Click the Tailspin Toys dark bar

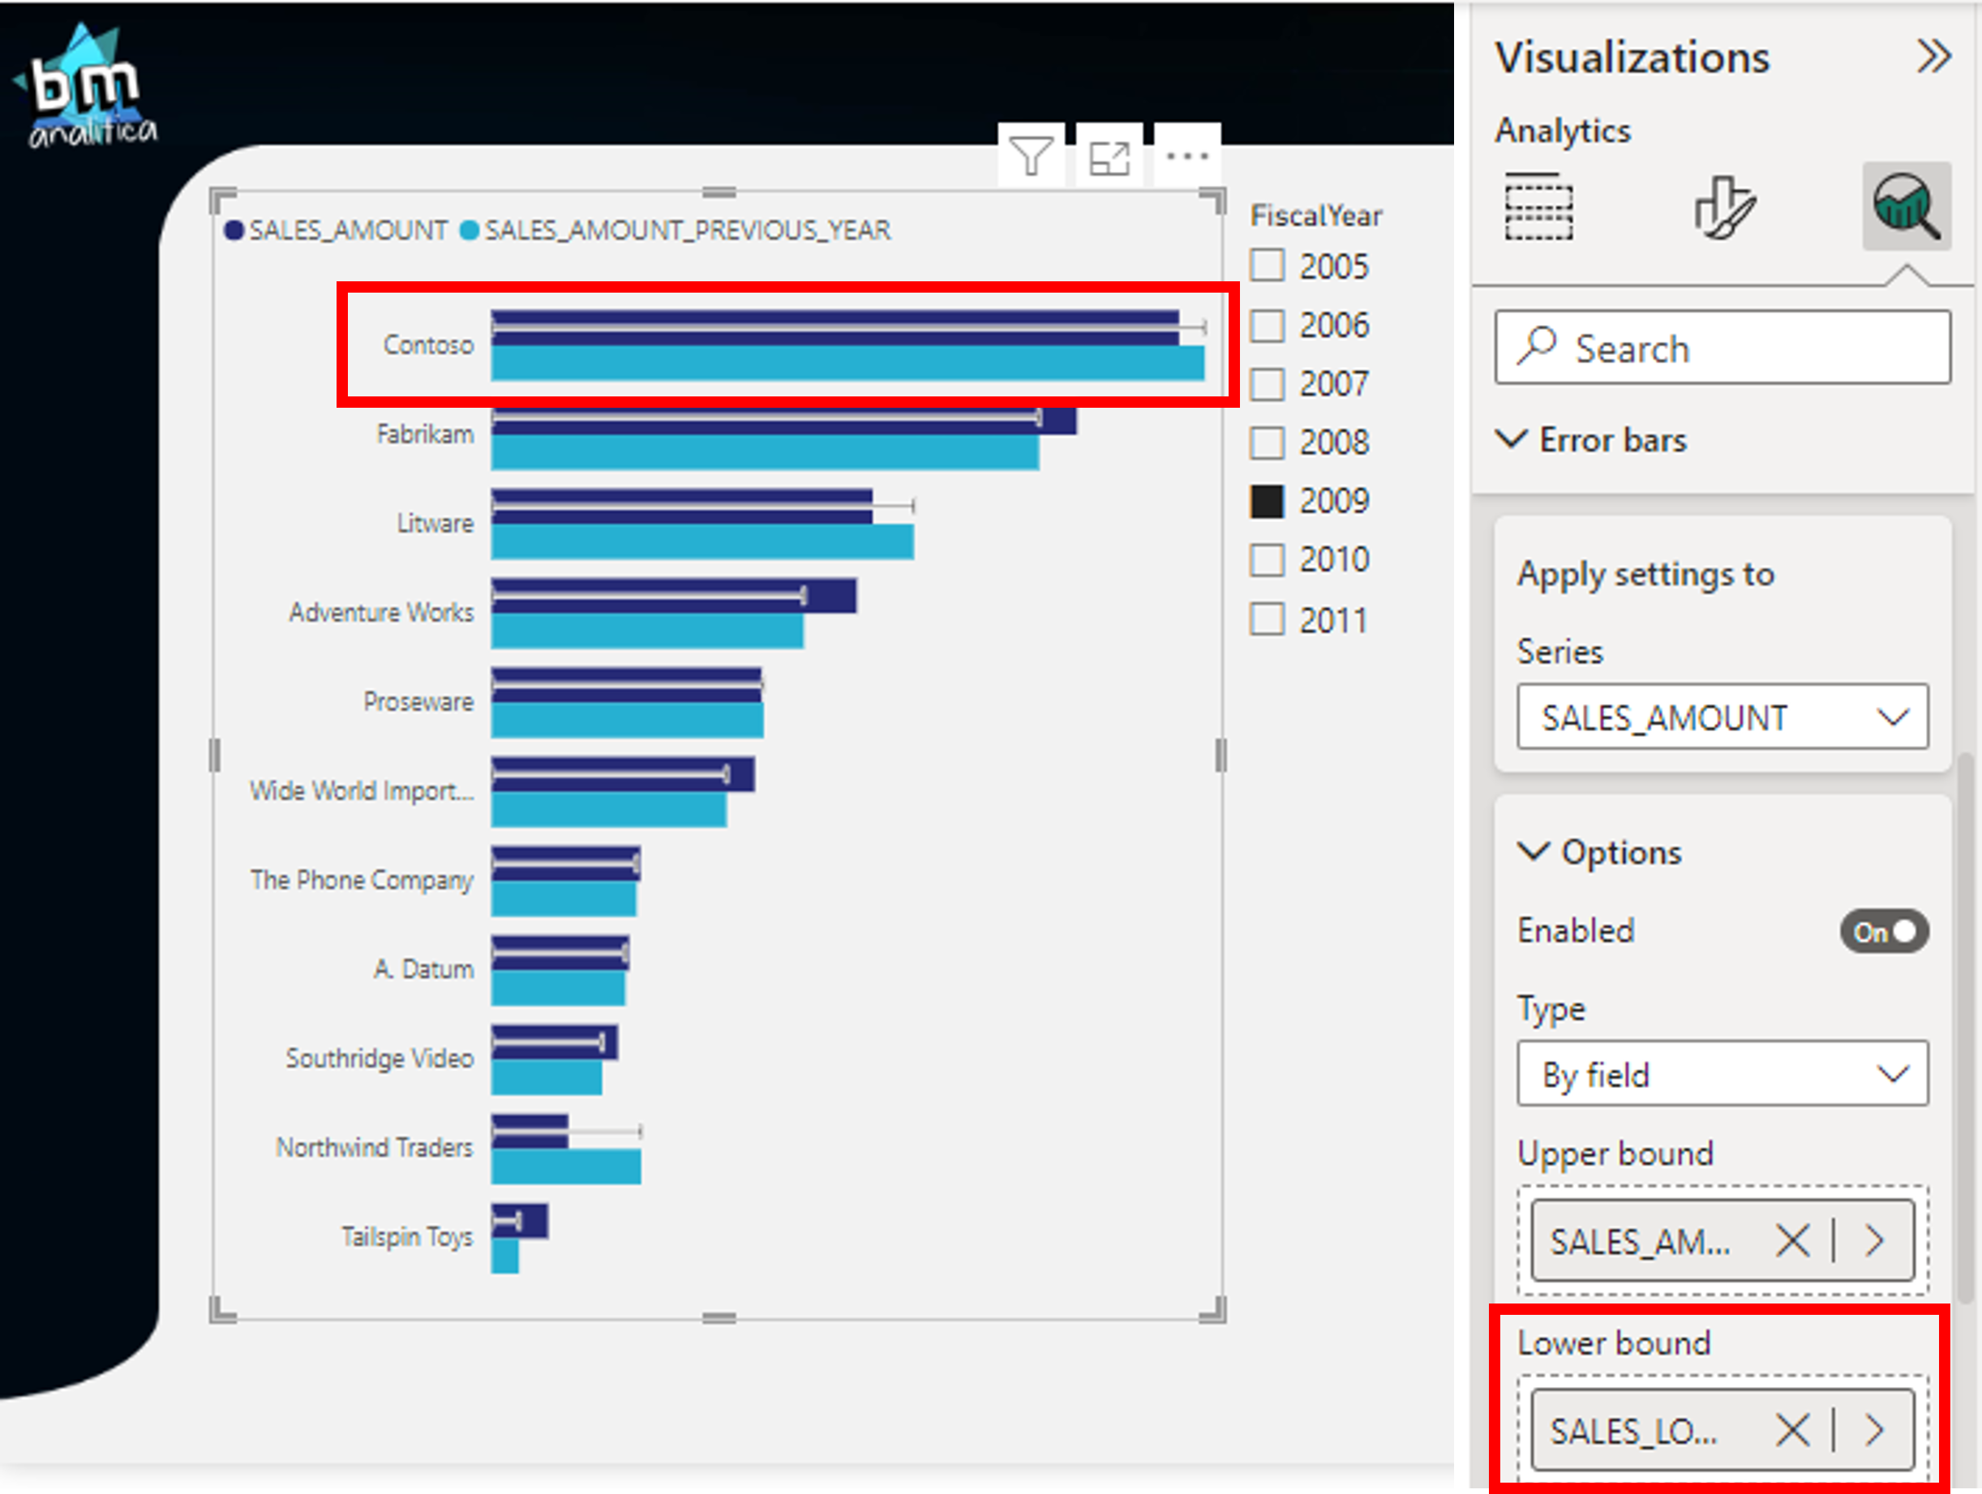(520, 1222)
